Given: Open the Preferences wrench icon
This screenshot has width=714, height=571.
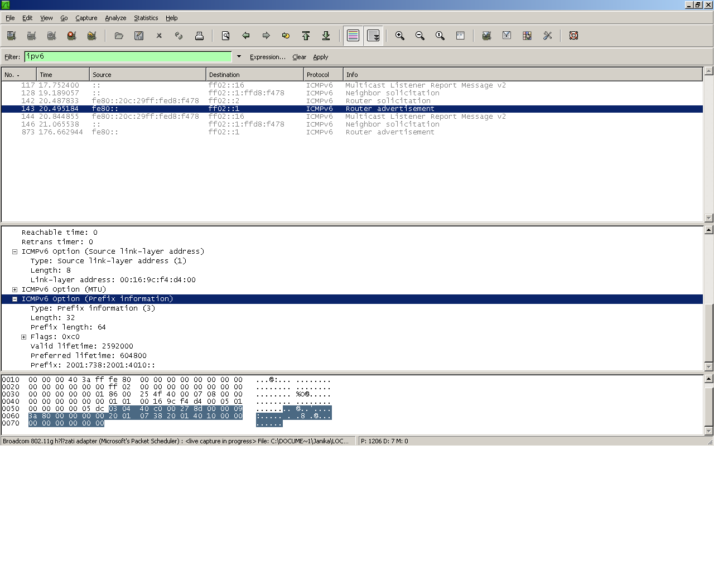Looking at the screenshot, I should coord(547,36).
